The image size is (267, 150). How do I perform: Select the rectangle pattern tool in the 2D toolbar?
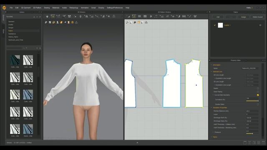139,16
